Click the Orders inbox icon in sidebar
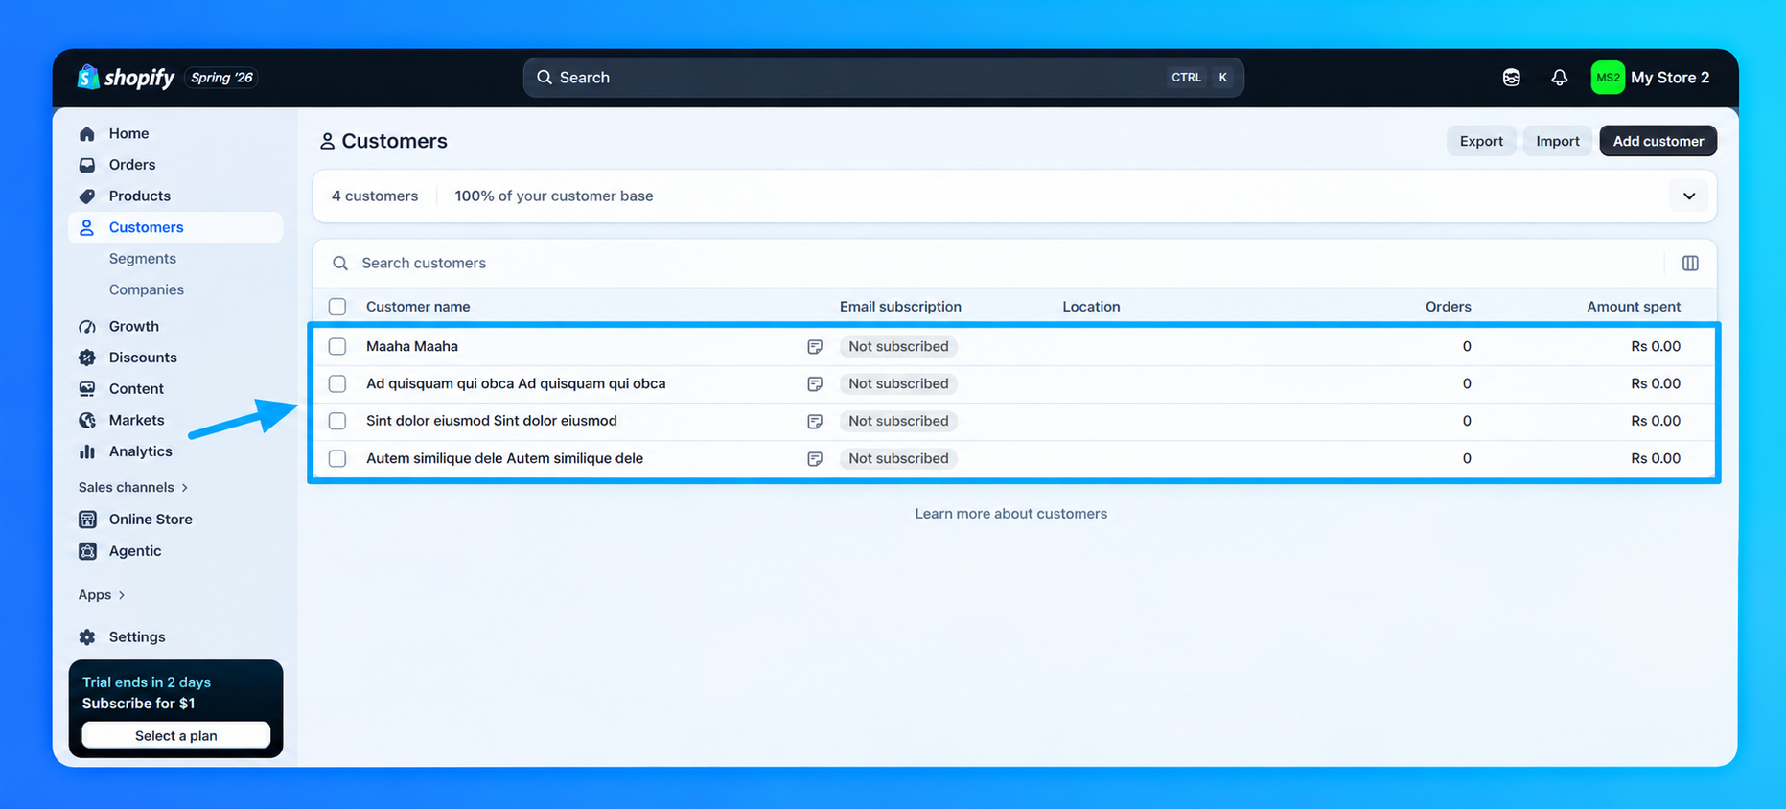Viewport: 1786px width, 809px height. pyautogui.click(x=87, y=165)
